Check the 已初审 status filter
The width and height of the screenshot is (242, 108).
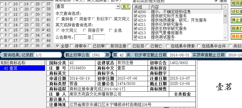tap(90, 46)
